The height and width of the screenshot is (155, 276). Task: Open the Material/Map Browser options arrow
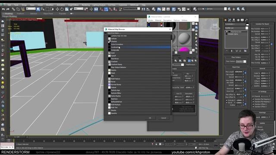(105, 33)
